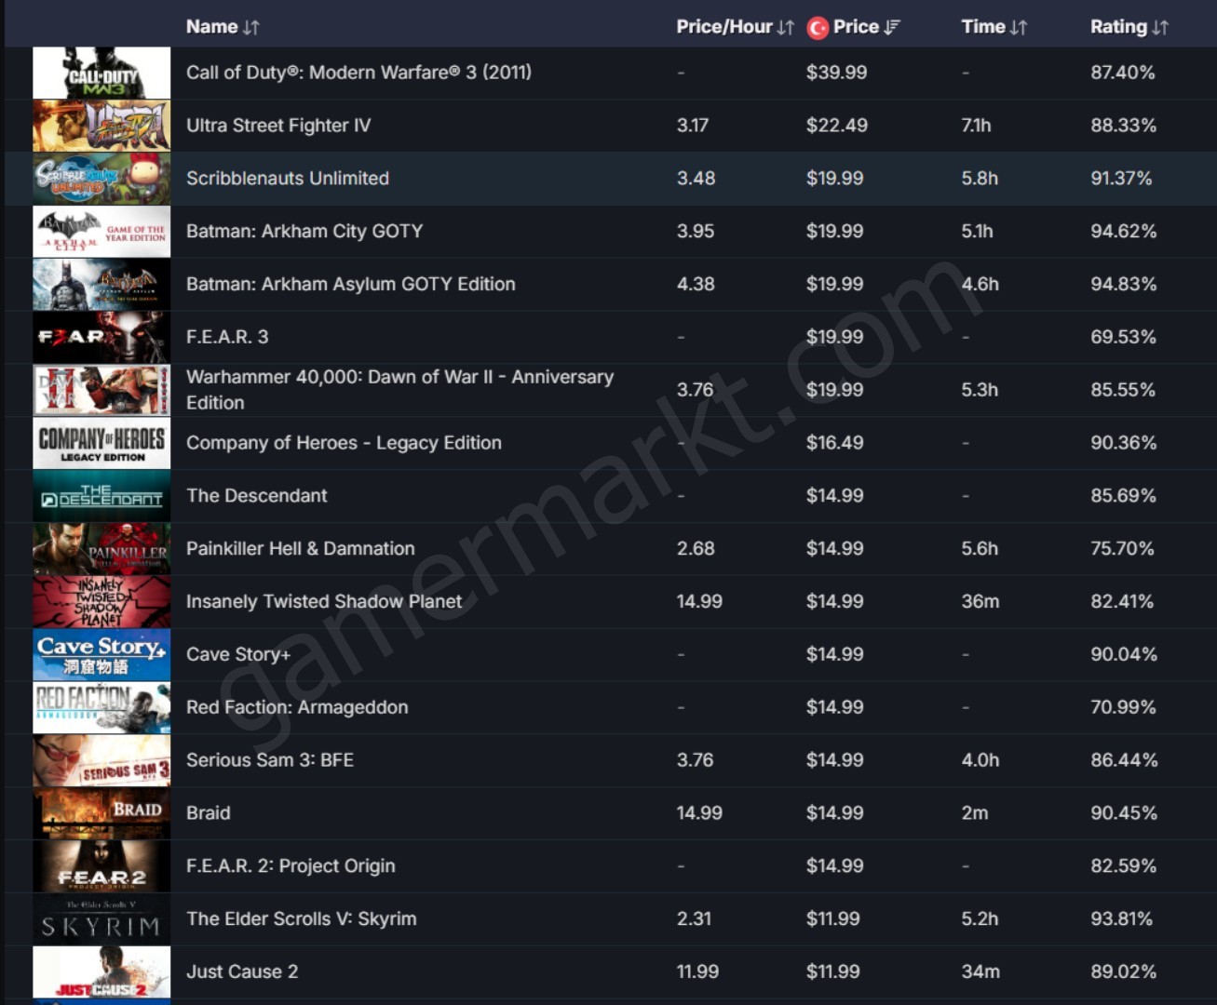Open F.E.A.R. 2 Project Origin thumbnail
This screenshot has width=1217, height=1005.
point(101,866)
